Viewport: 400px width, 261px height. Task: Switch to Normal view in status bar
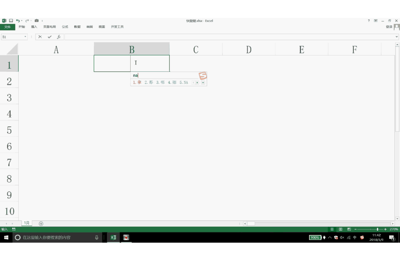(332, 229)
